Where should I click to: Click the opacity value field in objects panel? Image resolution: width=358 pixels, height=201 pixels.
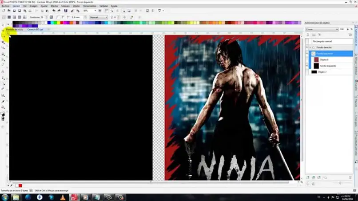(342, 29)
